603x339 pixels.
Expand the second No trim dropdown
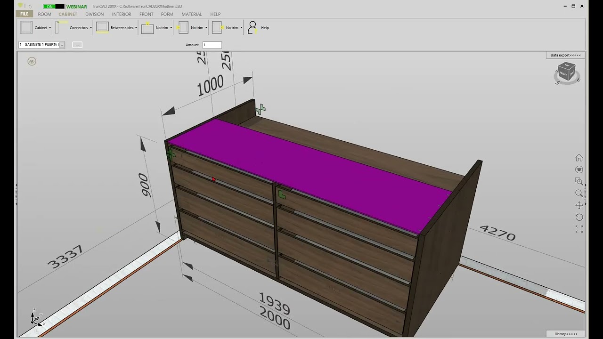206,28
